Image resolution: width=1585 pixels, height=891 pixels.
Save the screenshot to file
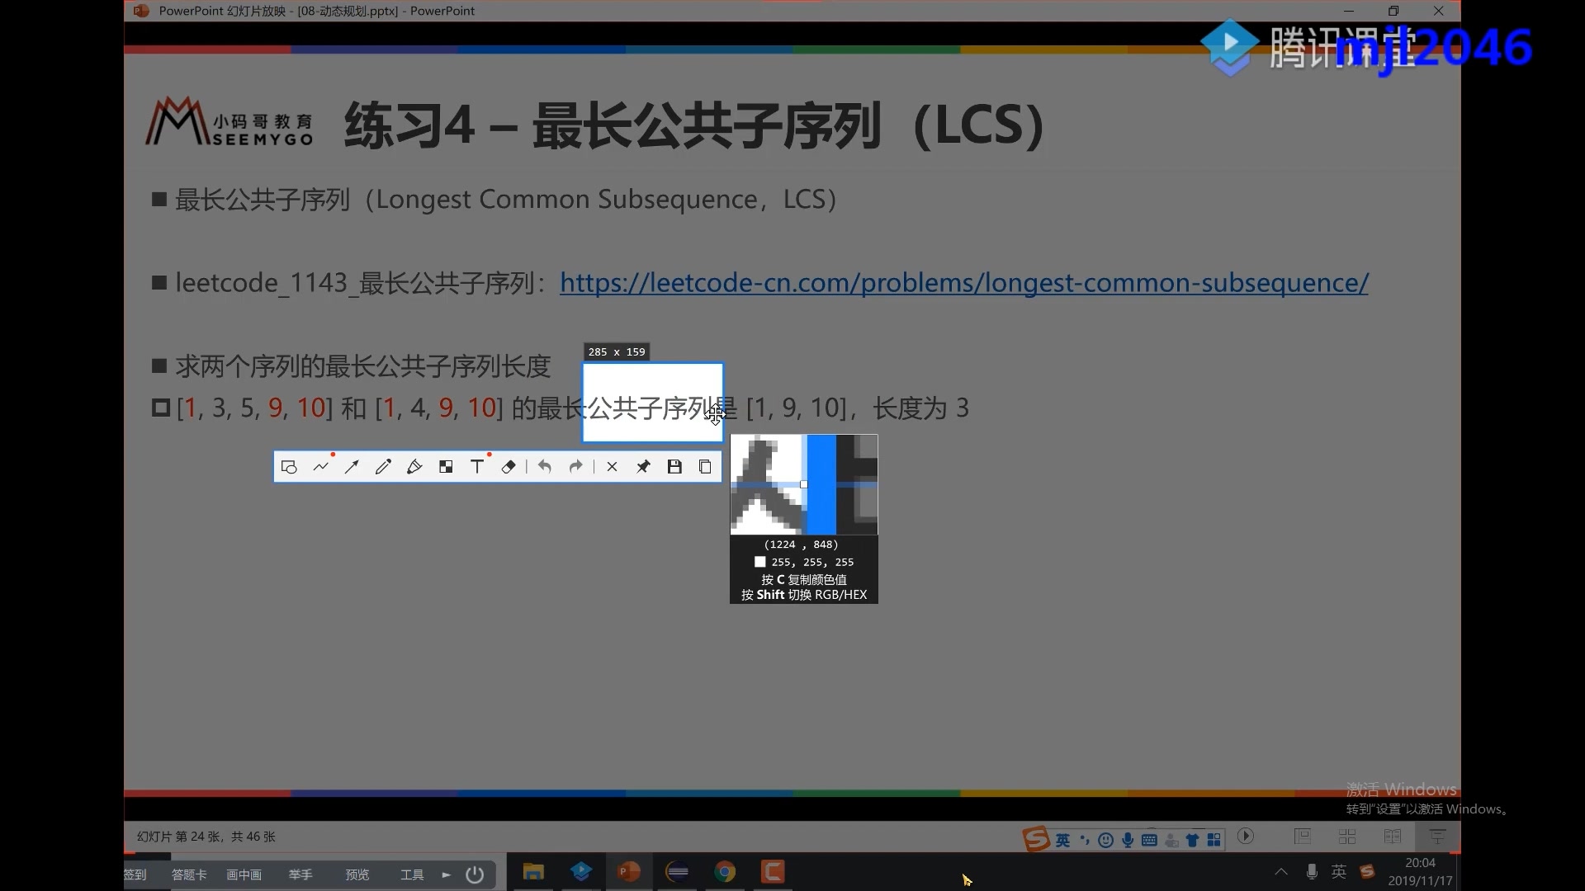[x=674, y=467]
